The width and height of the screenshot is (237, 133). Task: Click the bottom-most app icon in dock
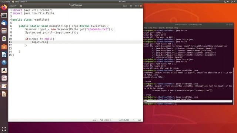pos(4,94)
